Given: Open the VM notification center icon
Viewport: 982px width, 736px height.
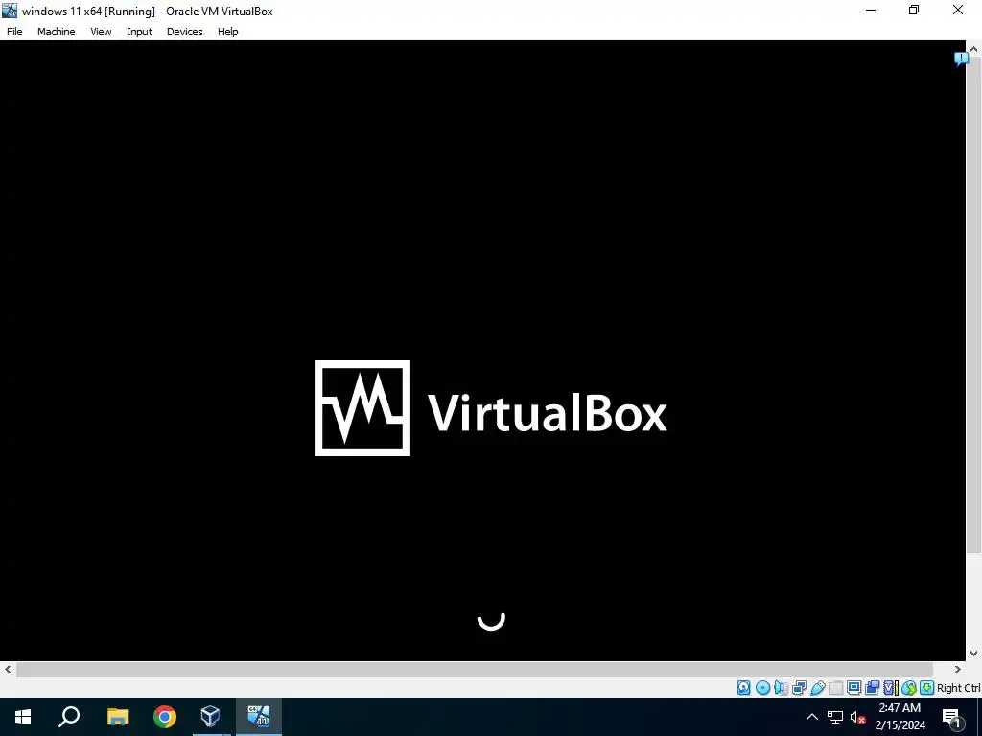Looking at the screenshot, I should click(961, 58).
